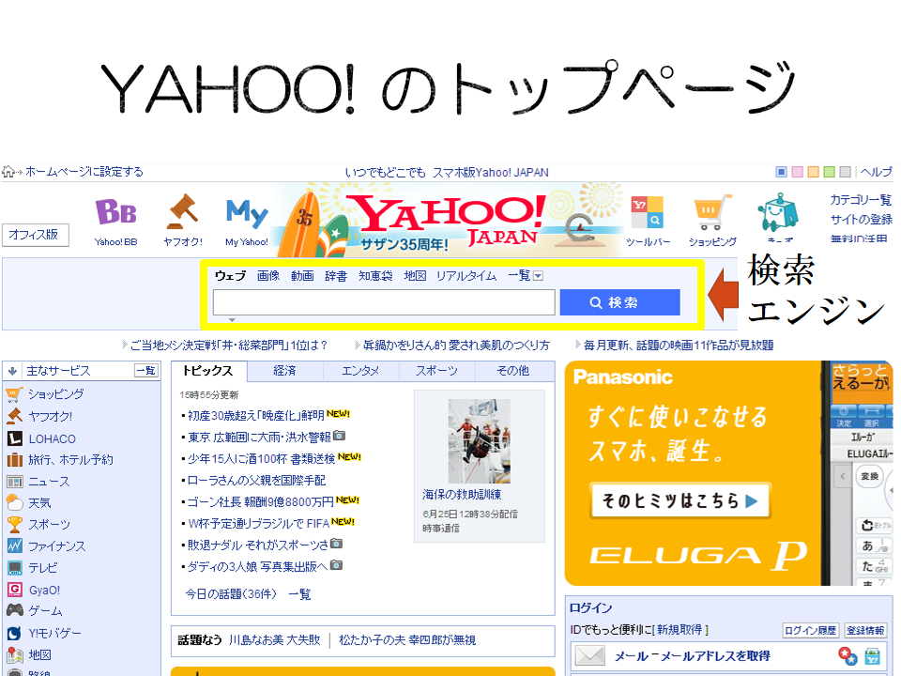901x676 pixels.
Task: Open the Yahoo! BB icon
Action: 115,211
